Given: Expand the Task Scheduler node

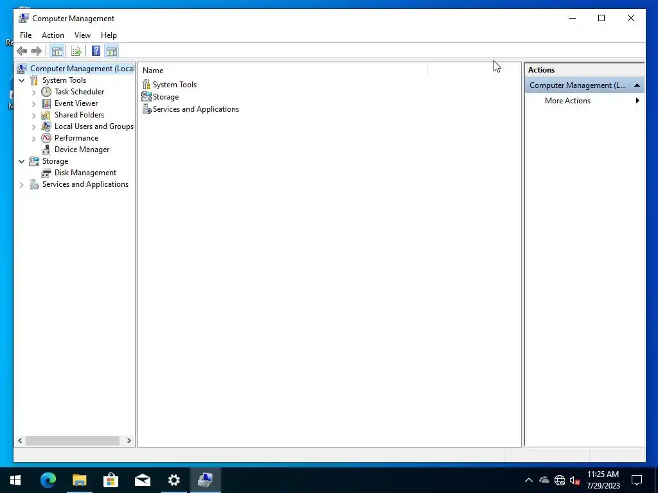Looking at the screenshot, I should 34,92.
